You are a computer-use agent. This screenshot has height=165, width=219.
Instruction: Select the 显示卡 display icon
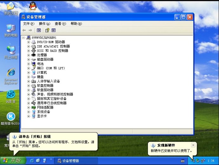(x=34, y=116)
